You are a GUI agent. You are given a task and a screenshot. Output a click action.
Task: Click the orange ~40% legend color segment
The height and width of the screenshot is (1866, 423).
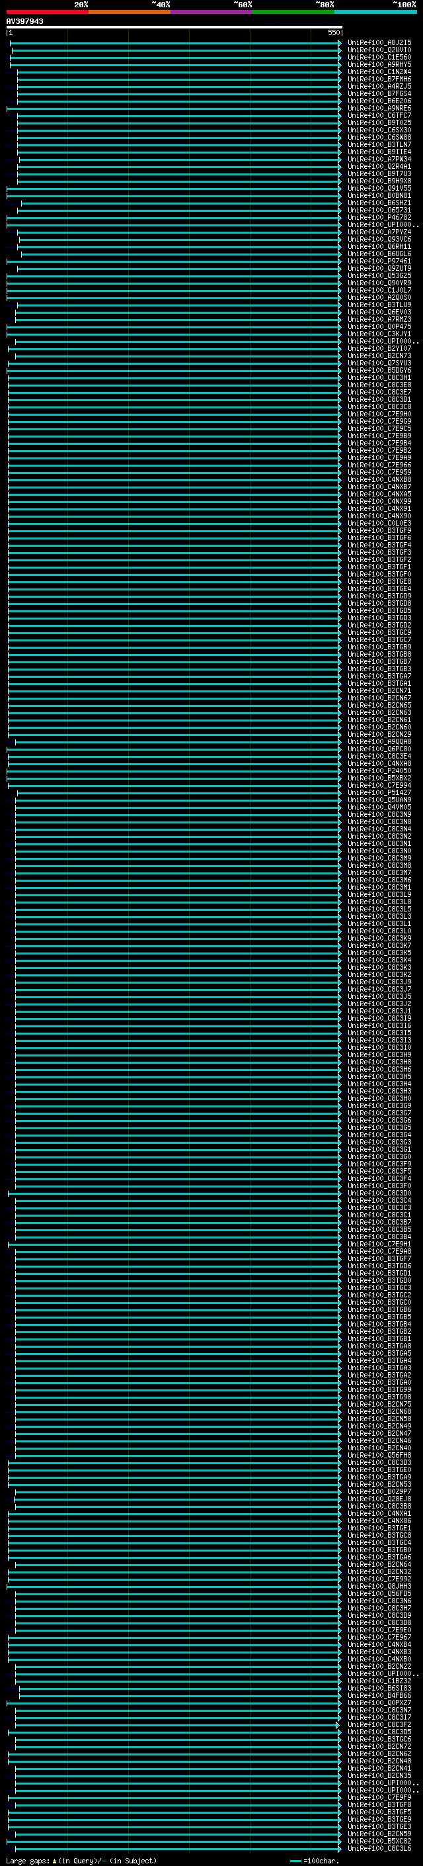130,12
